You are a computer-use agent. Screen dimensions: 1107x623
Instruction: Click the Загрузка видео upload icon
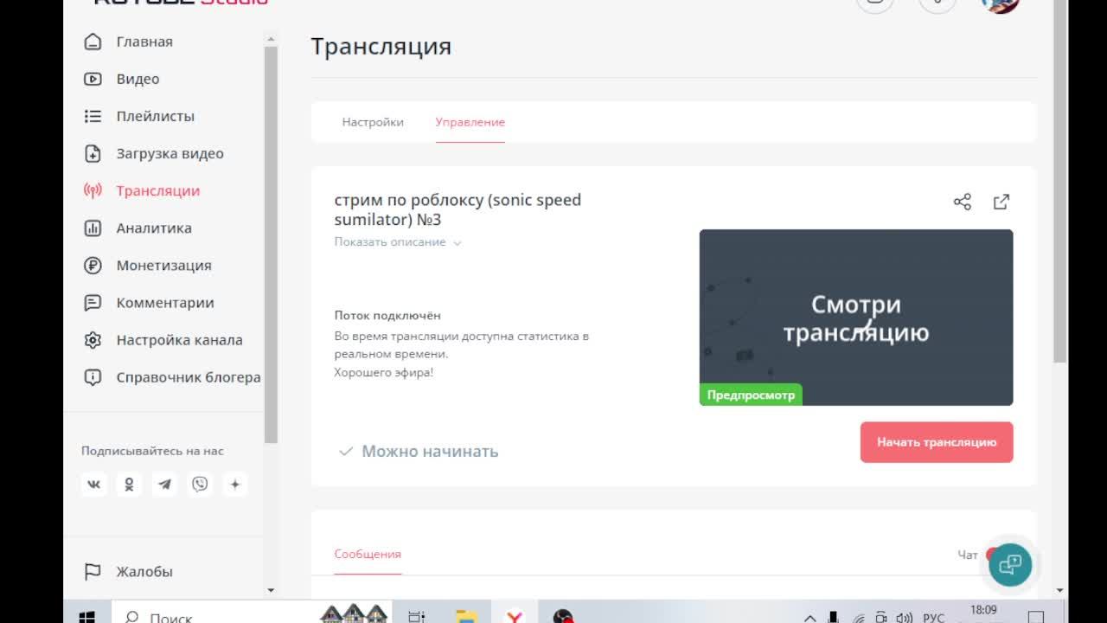[93, 153]
